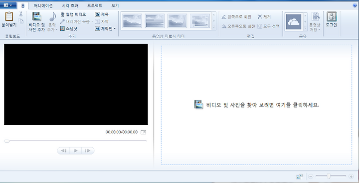Click 비디오 및 사진을 찾아 보려면 여기를 클릭하세요
Screen dimensions: 359x183
pos(263,105)
